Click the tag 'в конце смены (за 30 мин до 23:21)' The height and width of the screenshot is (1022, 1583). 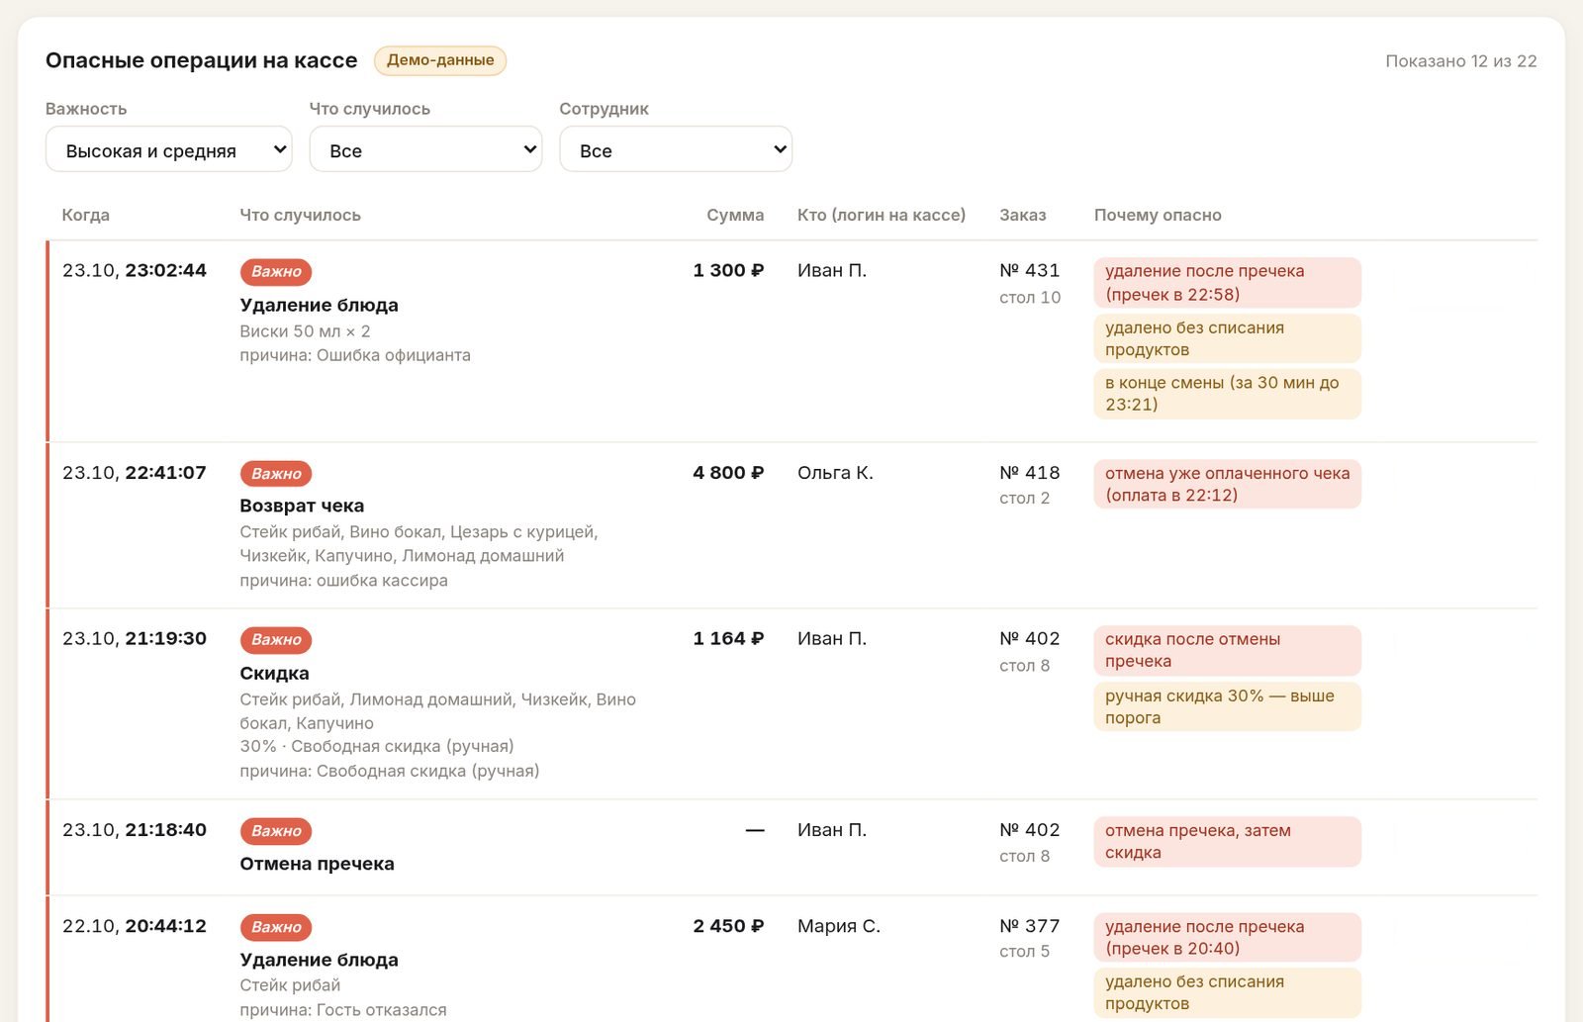click(1228, 394)
